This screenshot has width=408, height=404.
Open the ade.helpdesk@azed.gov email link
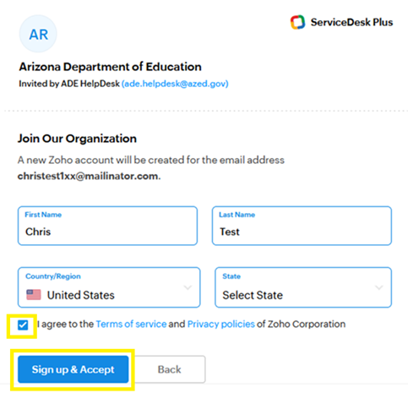[175, 84]
